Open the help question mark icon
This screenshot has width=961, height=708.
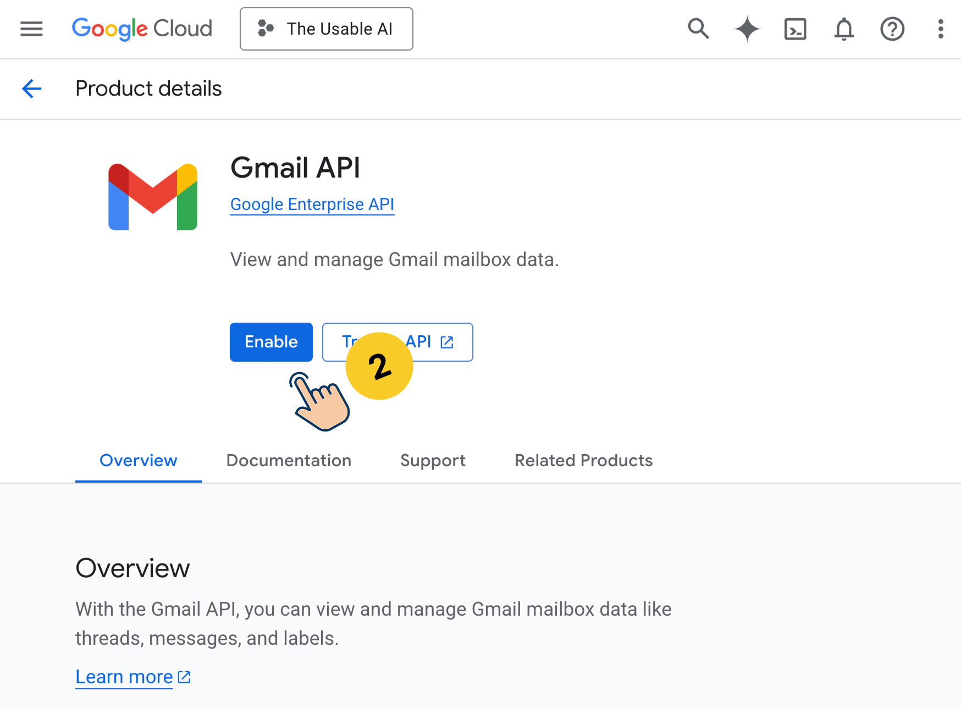[x=892, y=29]
